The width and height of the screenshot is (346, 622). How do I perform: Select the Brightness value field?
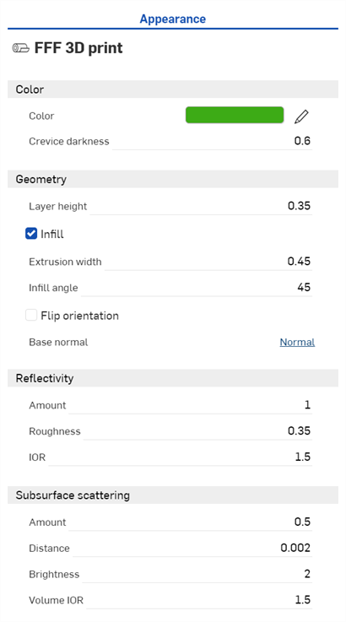[x=197, y=574]
